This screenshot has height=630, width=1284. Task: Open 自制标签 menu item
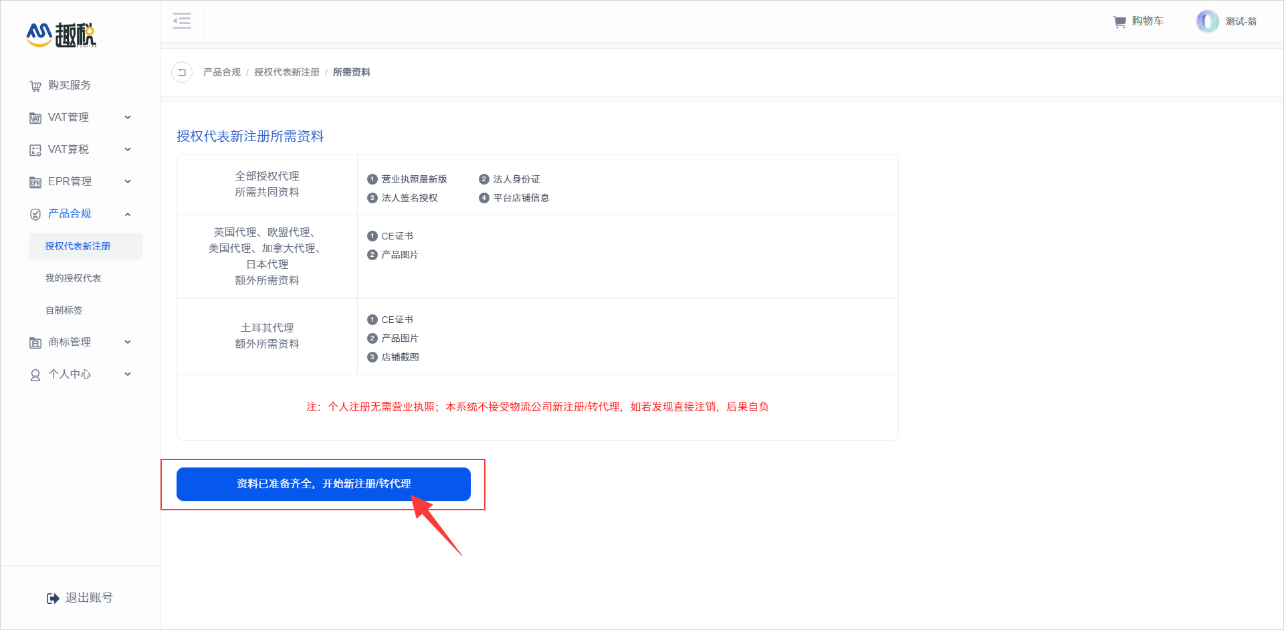[x=64, y=310]
